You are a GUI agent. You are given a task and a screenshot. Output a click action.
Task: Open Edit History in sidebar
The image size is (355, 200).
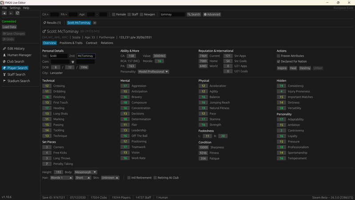pos(14,48)
